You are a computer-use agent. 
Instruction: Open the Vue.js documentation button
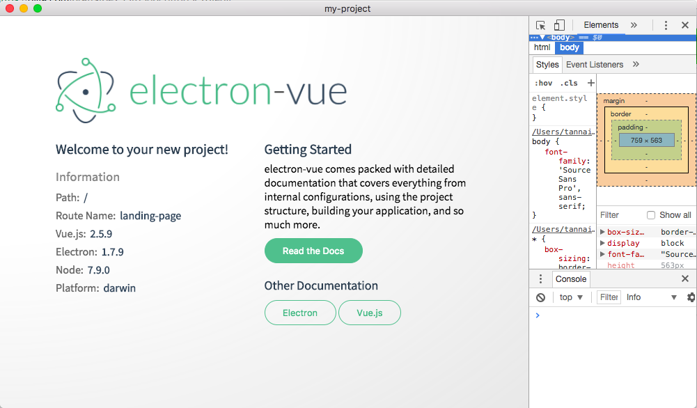370,313
